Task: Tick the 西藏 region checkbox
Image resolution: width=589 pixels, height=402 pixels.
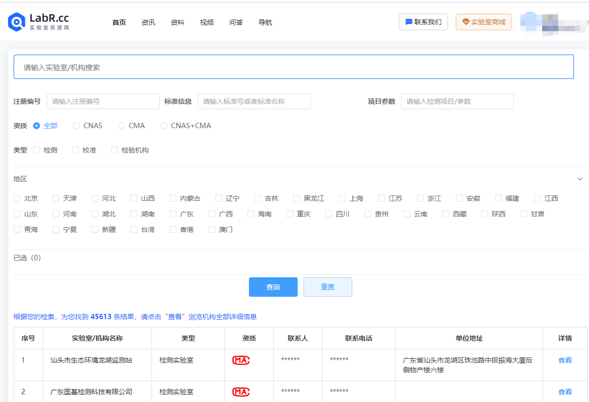Action: coord(446,214)
